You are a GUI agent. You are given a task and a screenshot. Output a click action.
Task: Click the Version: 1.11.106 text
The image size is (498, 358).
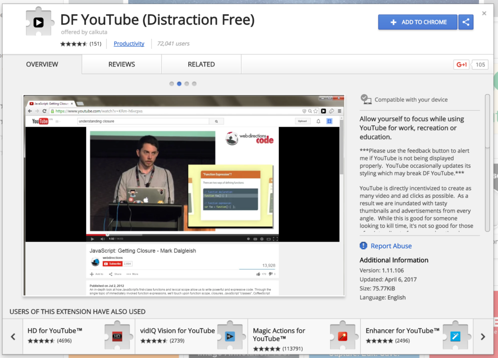point(381,271)
